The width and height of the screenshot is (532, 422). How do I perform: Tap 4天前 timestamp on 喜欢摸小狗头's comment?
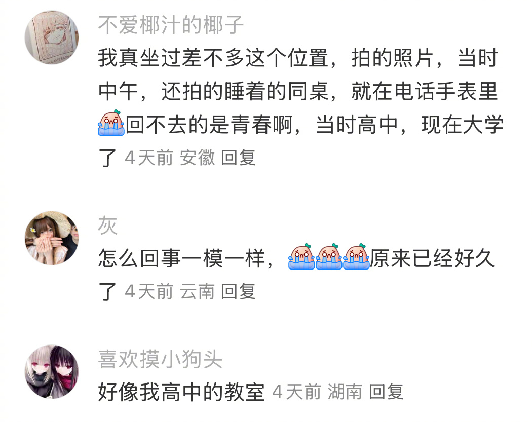click(x=296, y=392)
